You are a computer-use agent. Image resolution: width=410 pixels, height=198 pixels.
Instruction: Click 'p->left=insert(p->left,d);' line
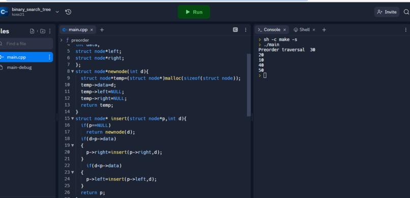click(x=122, y=179)
